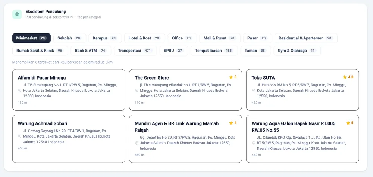Select Rumah Sakit & Klinik tab
The width and height of the screenshot is (373, 177).
tap(40, 51)
